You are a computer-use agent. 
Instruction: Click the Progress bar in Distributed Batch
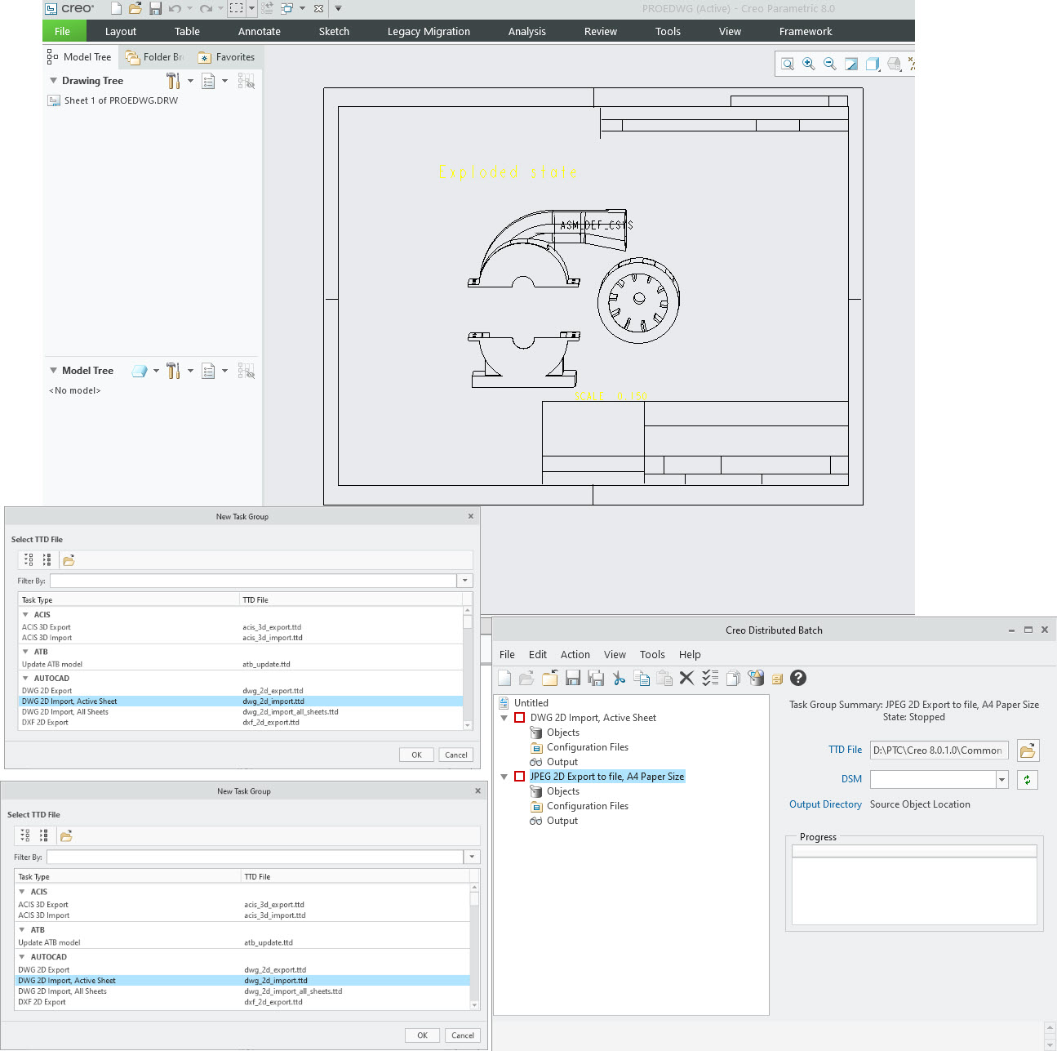coord(913,850)
